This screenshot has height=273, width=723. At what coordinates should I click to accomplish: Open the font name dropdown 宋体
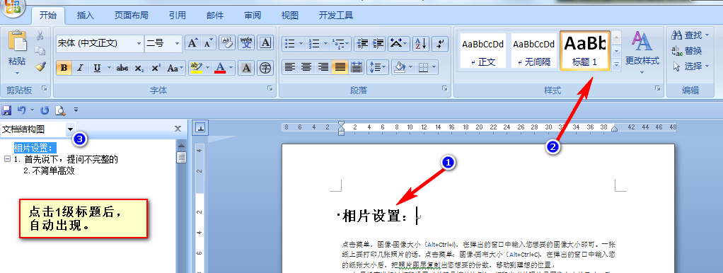139,43
